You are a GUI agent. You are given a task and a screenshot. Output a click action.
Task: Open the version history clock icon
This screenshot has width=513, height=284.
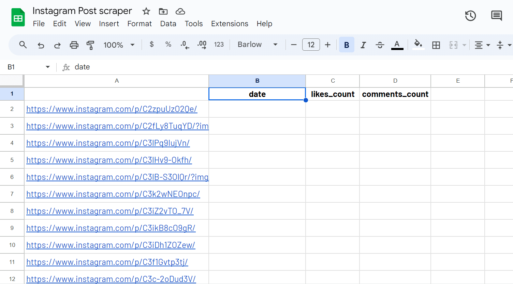coord(470,16)
